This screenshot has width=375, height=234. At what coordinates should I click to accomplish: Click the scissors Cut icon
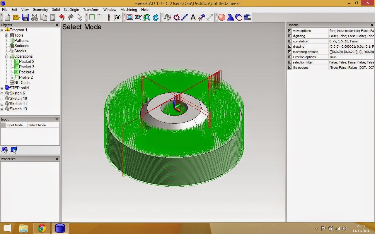pos(35,18)
